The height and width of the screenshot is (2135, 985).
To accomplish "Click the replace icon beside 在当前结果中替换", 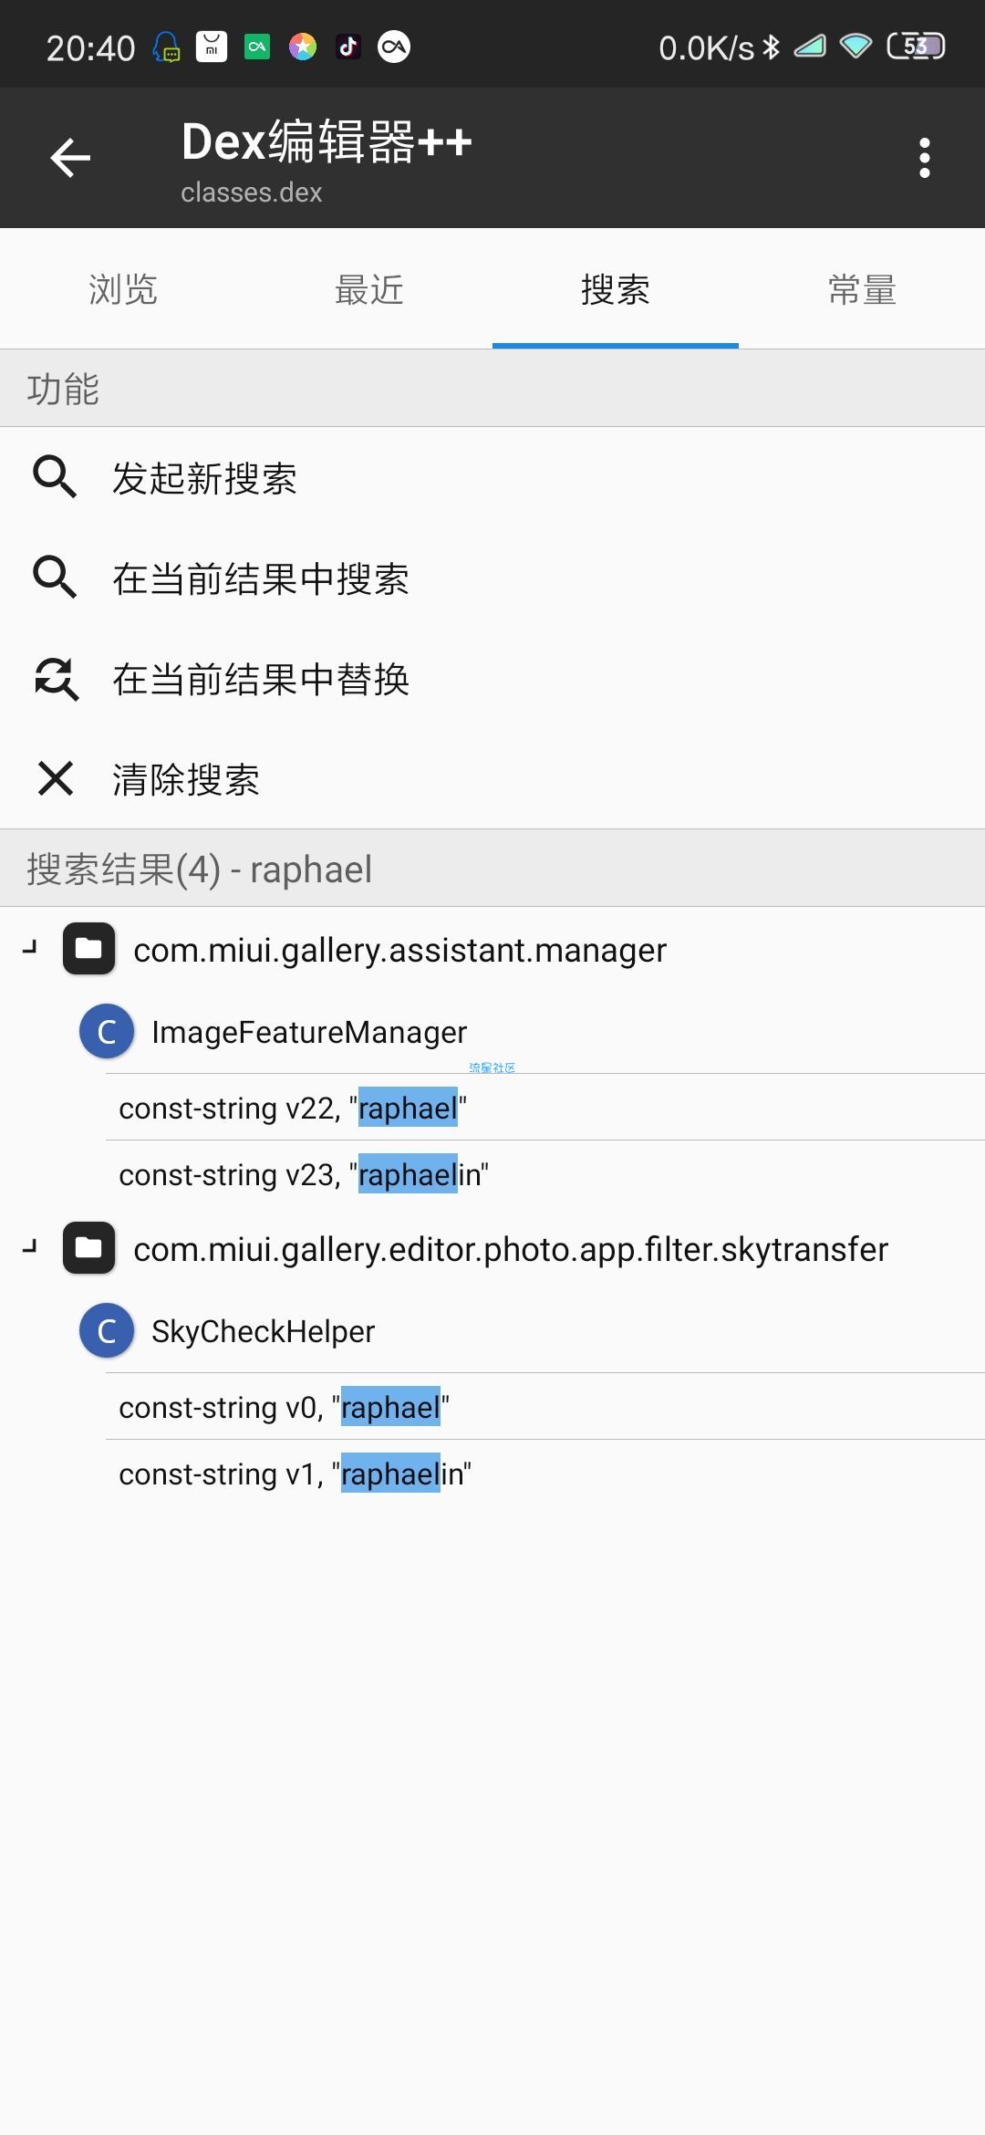I will (57, 679).
